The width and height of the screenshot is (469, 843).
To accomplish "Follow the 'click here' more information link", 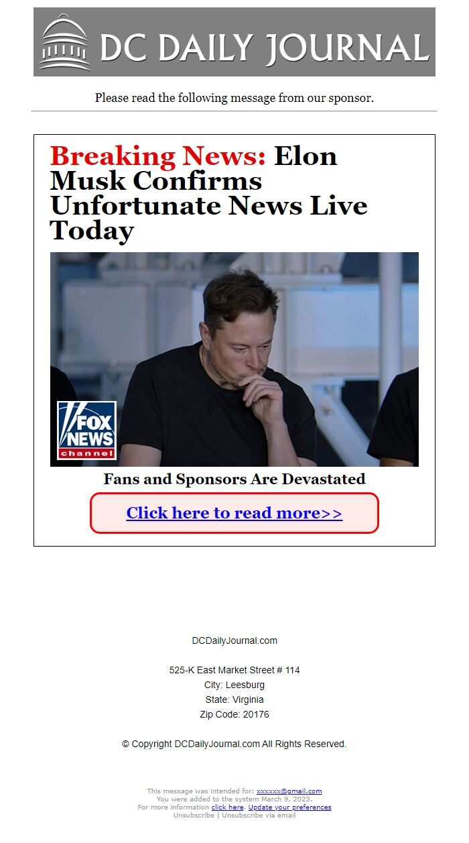I will point(227,807).
